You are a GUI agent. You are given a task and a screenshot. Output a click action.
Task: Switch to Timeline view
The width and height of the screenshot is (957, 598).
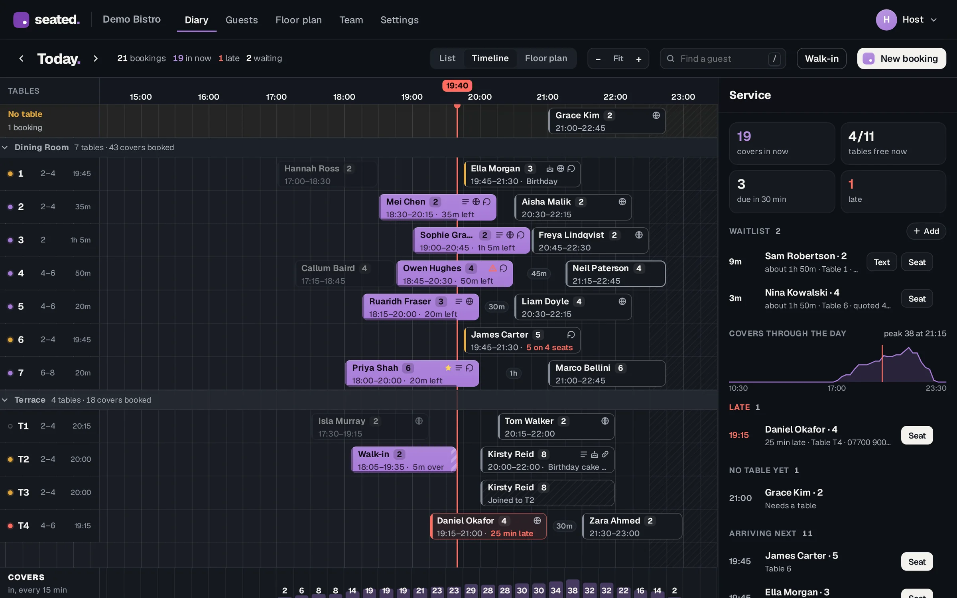click(490, 58)
